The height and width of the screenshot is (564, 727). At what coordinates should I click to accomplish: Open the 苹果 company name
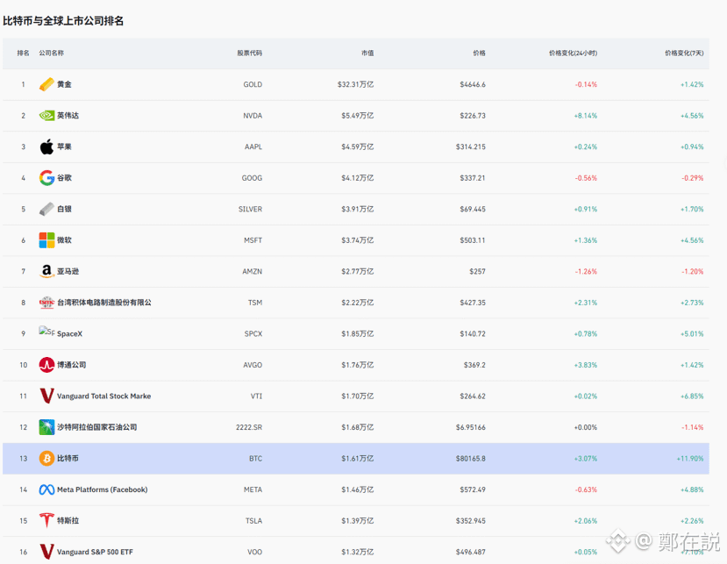(x=64, y=146)
